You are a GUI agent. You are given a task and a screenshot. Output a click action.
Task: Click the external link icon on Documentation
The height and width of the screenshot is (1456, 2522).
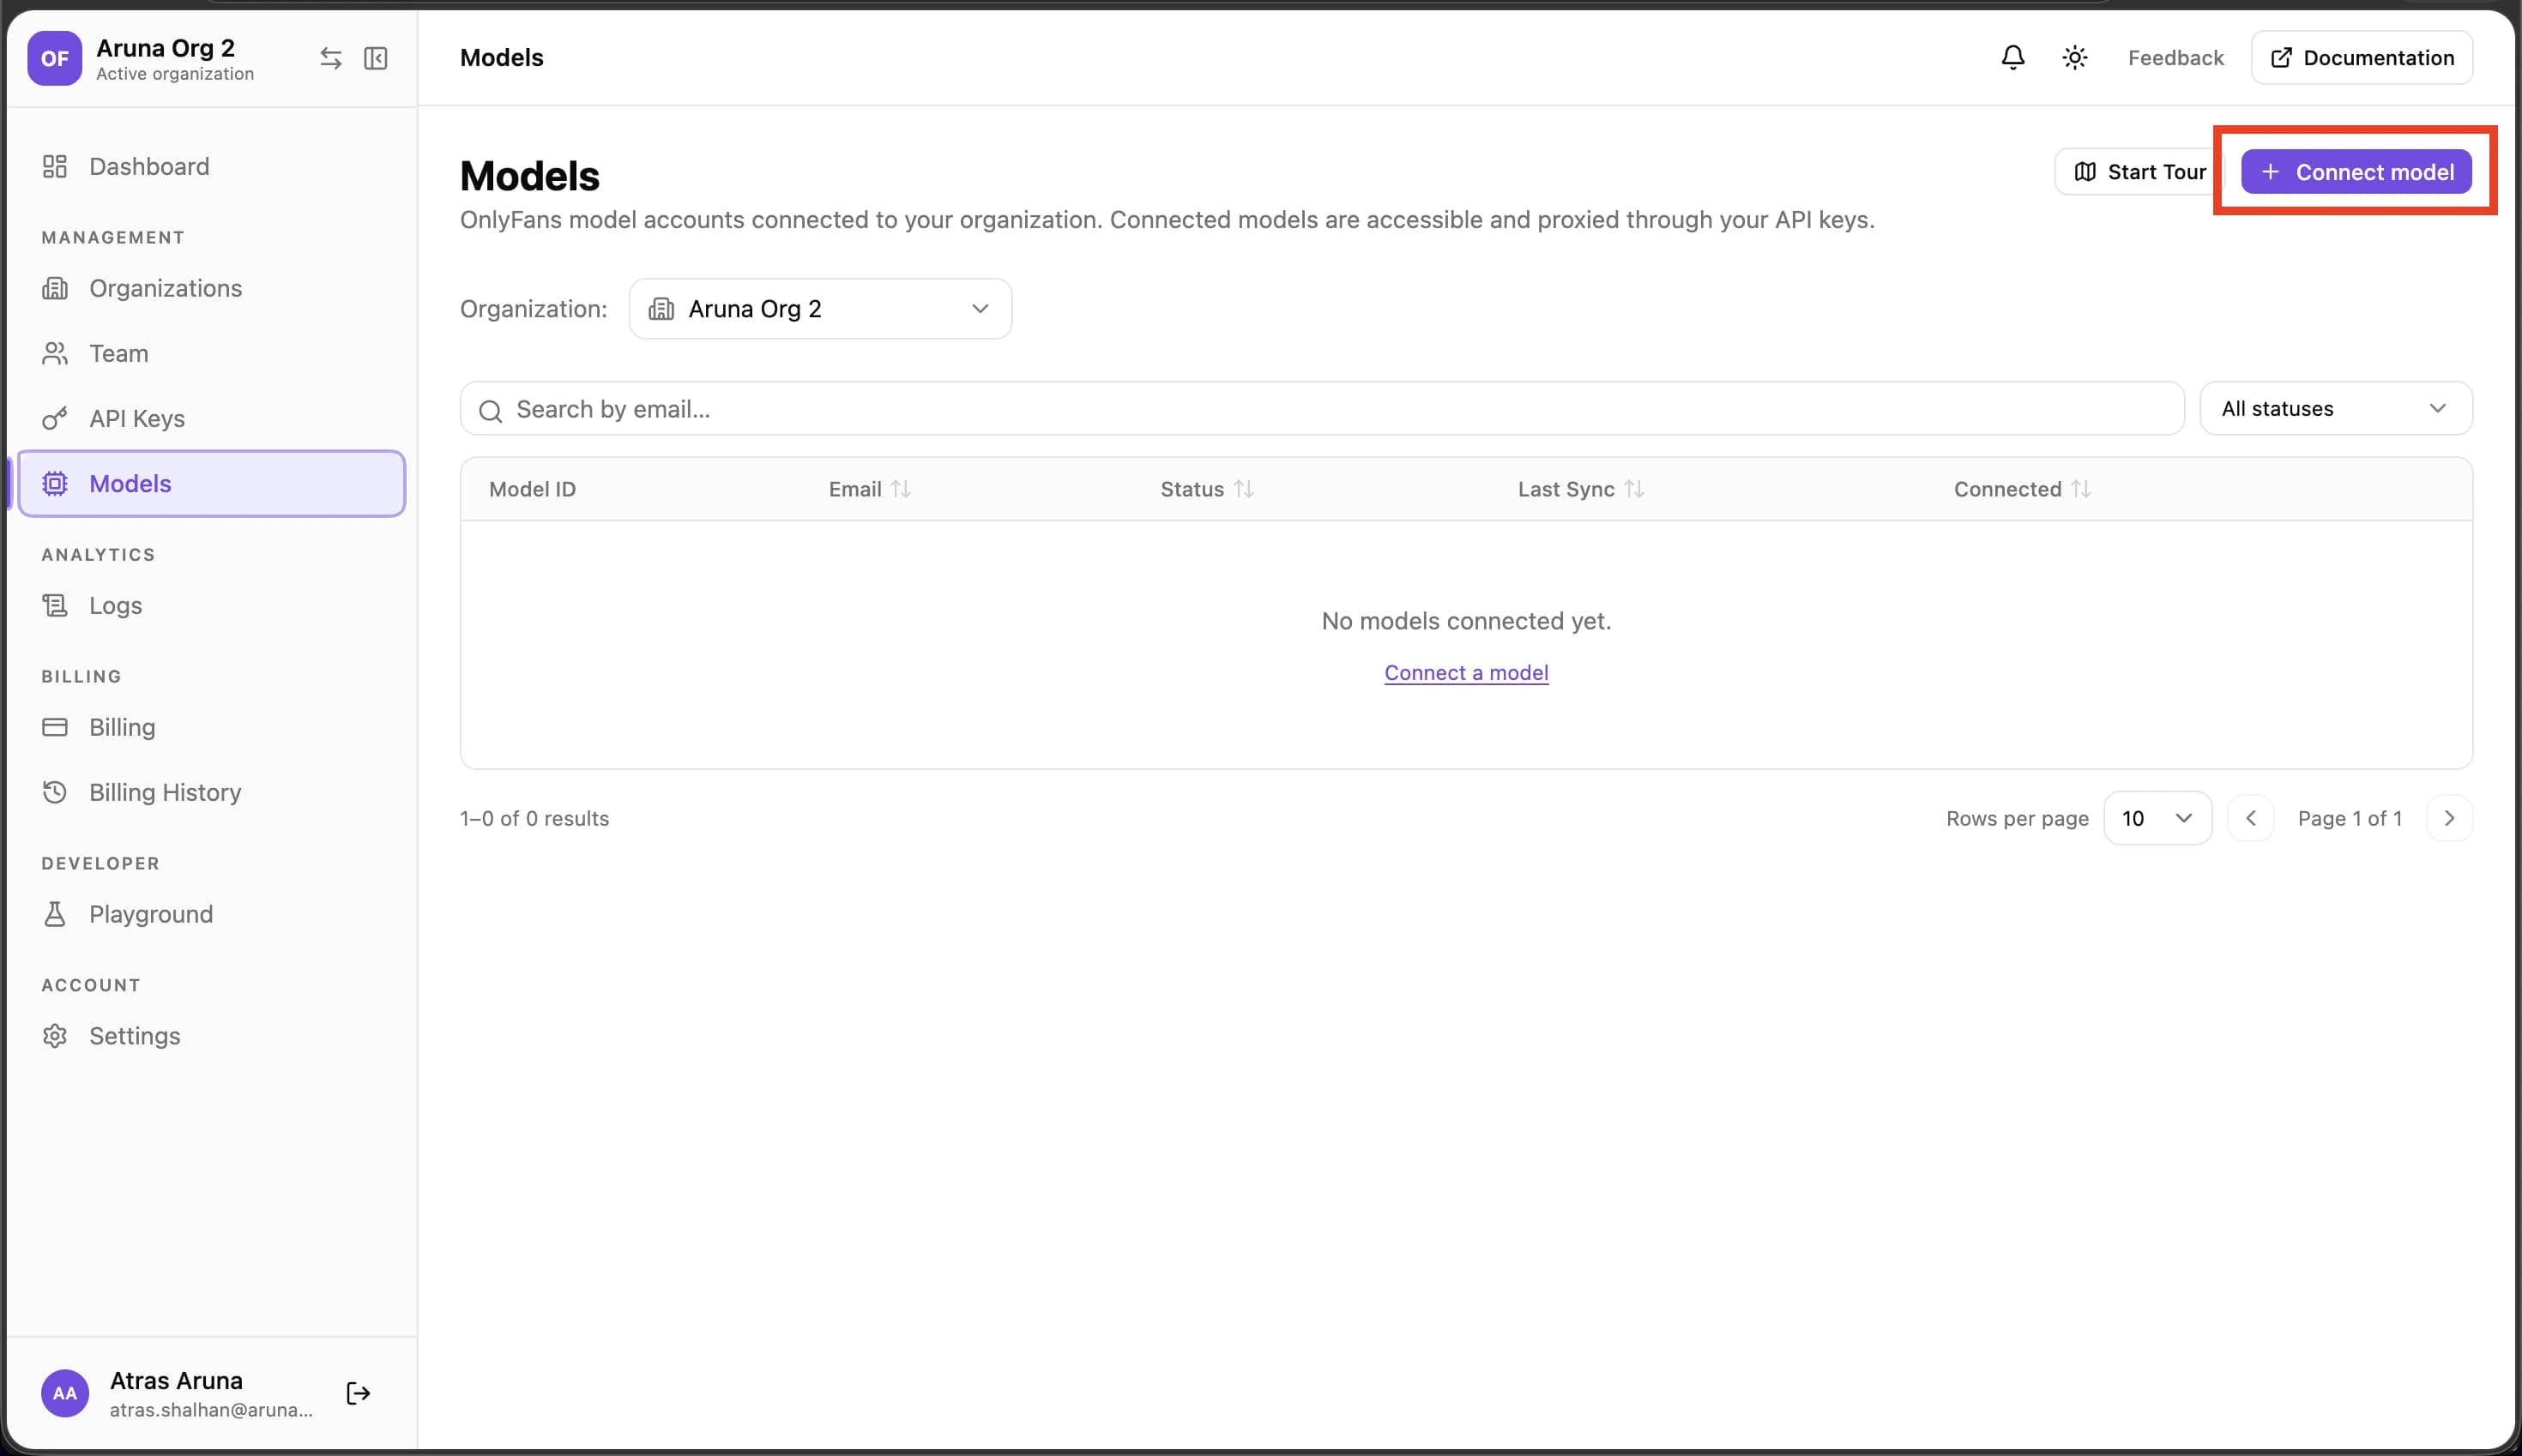tap(2281, 58)
